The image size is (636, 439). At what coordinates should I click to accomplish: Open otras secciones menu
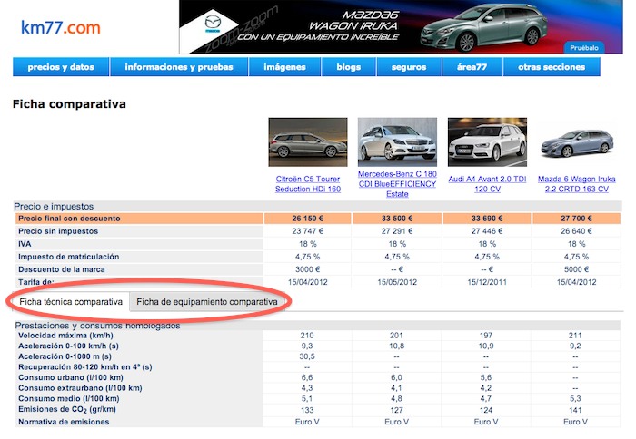pos(552,67)
